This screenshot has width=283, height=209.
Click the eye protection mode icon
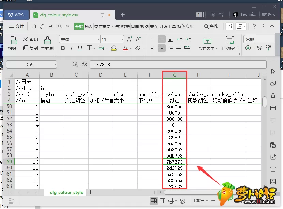(x=182, y=201)
